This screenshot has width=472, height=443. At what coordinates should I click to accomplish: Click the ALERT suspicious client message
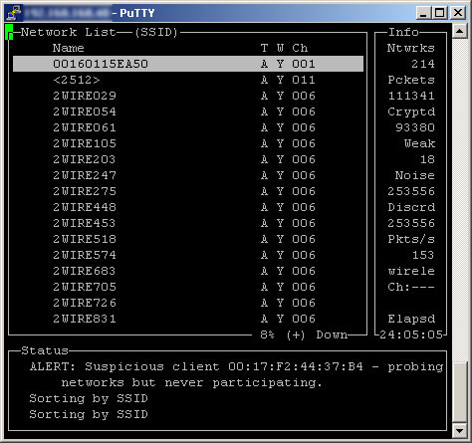(236, 374)
